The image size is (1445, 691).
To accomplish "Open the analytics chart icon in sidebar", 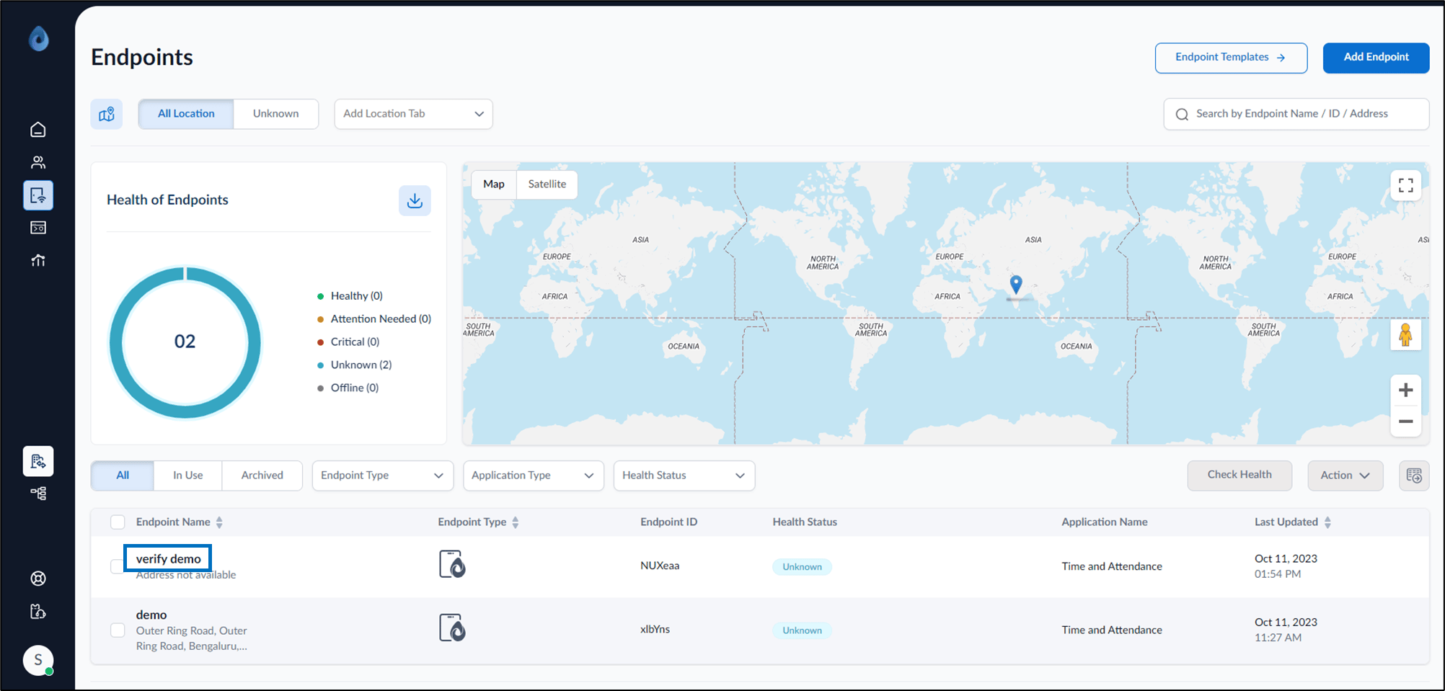I will (x=38, y=260).
